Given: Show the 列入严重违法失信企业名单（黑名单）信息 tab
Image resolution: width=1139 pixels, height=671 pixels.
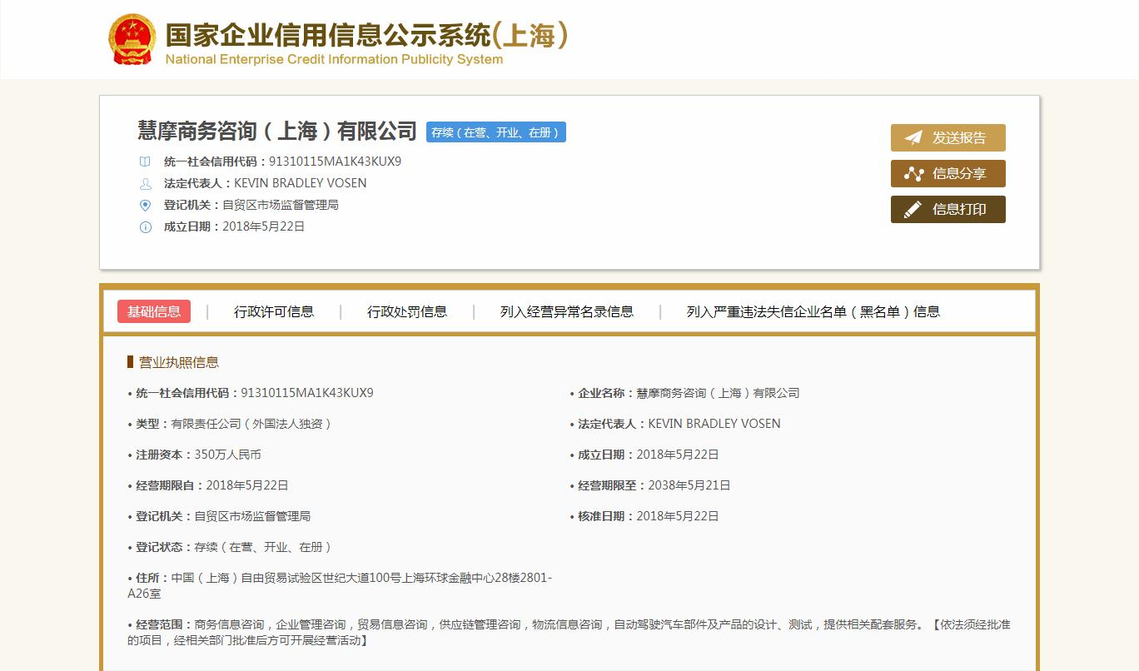Looking at the screenshot, I should pos(813,311).
